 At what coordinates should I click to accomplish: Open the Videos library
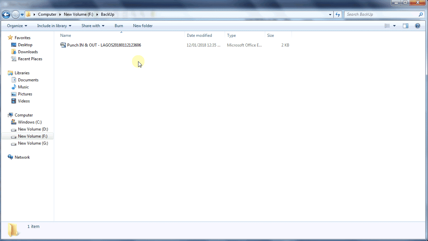click(24, 101)
